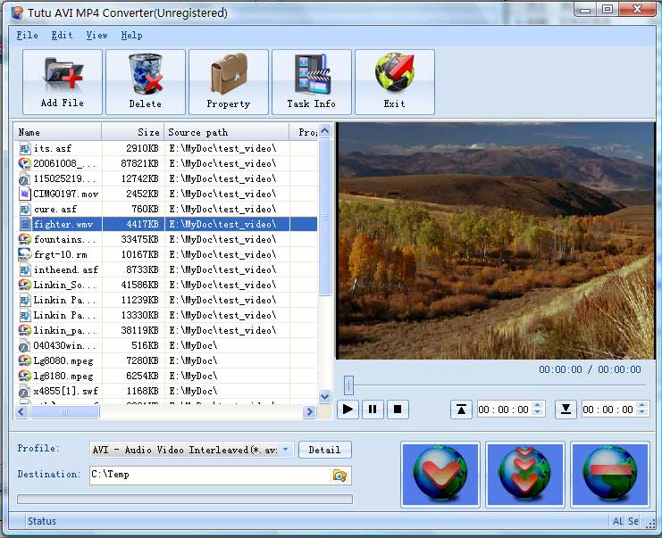This screenshot has width=662, height=538.
Task: Open the Property briefcase button
Action: pyautogui.click(x=229, y=82)
